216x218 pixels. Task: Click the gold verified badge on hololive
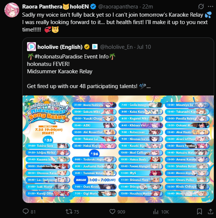pos(87,47)
